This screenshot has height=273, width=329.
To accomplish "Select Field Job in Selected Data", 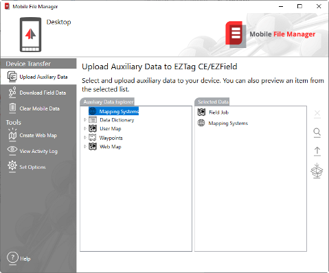I will 218,112.
